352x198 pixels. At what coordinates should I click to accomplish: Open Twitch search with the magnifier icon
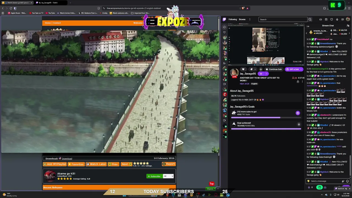[310, 20]
